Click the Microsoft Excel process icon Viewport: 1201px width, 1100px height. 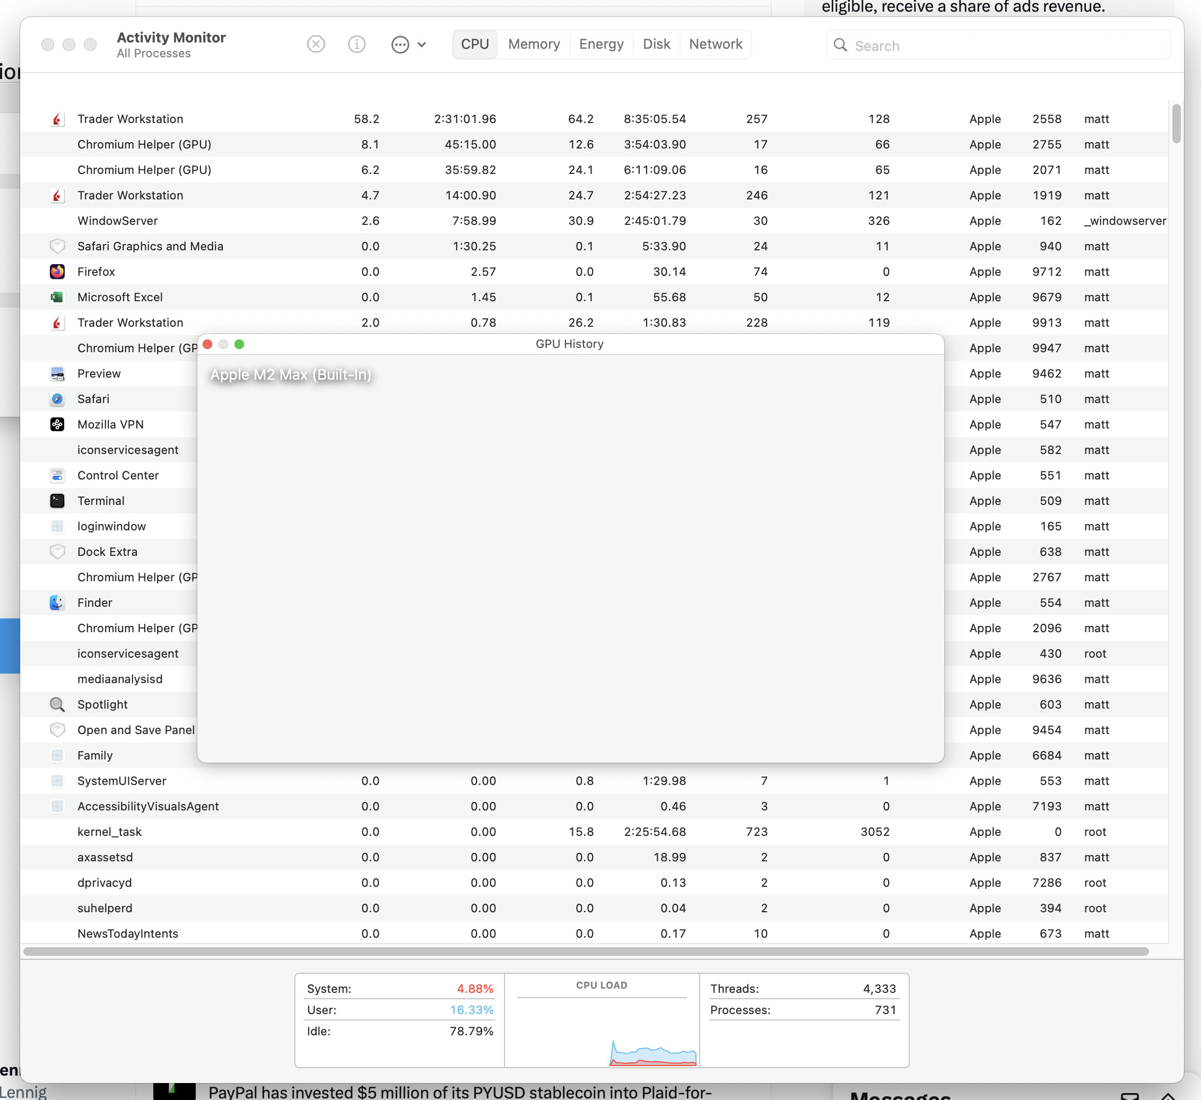57,297
